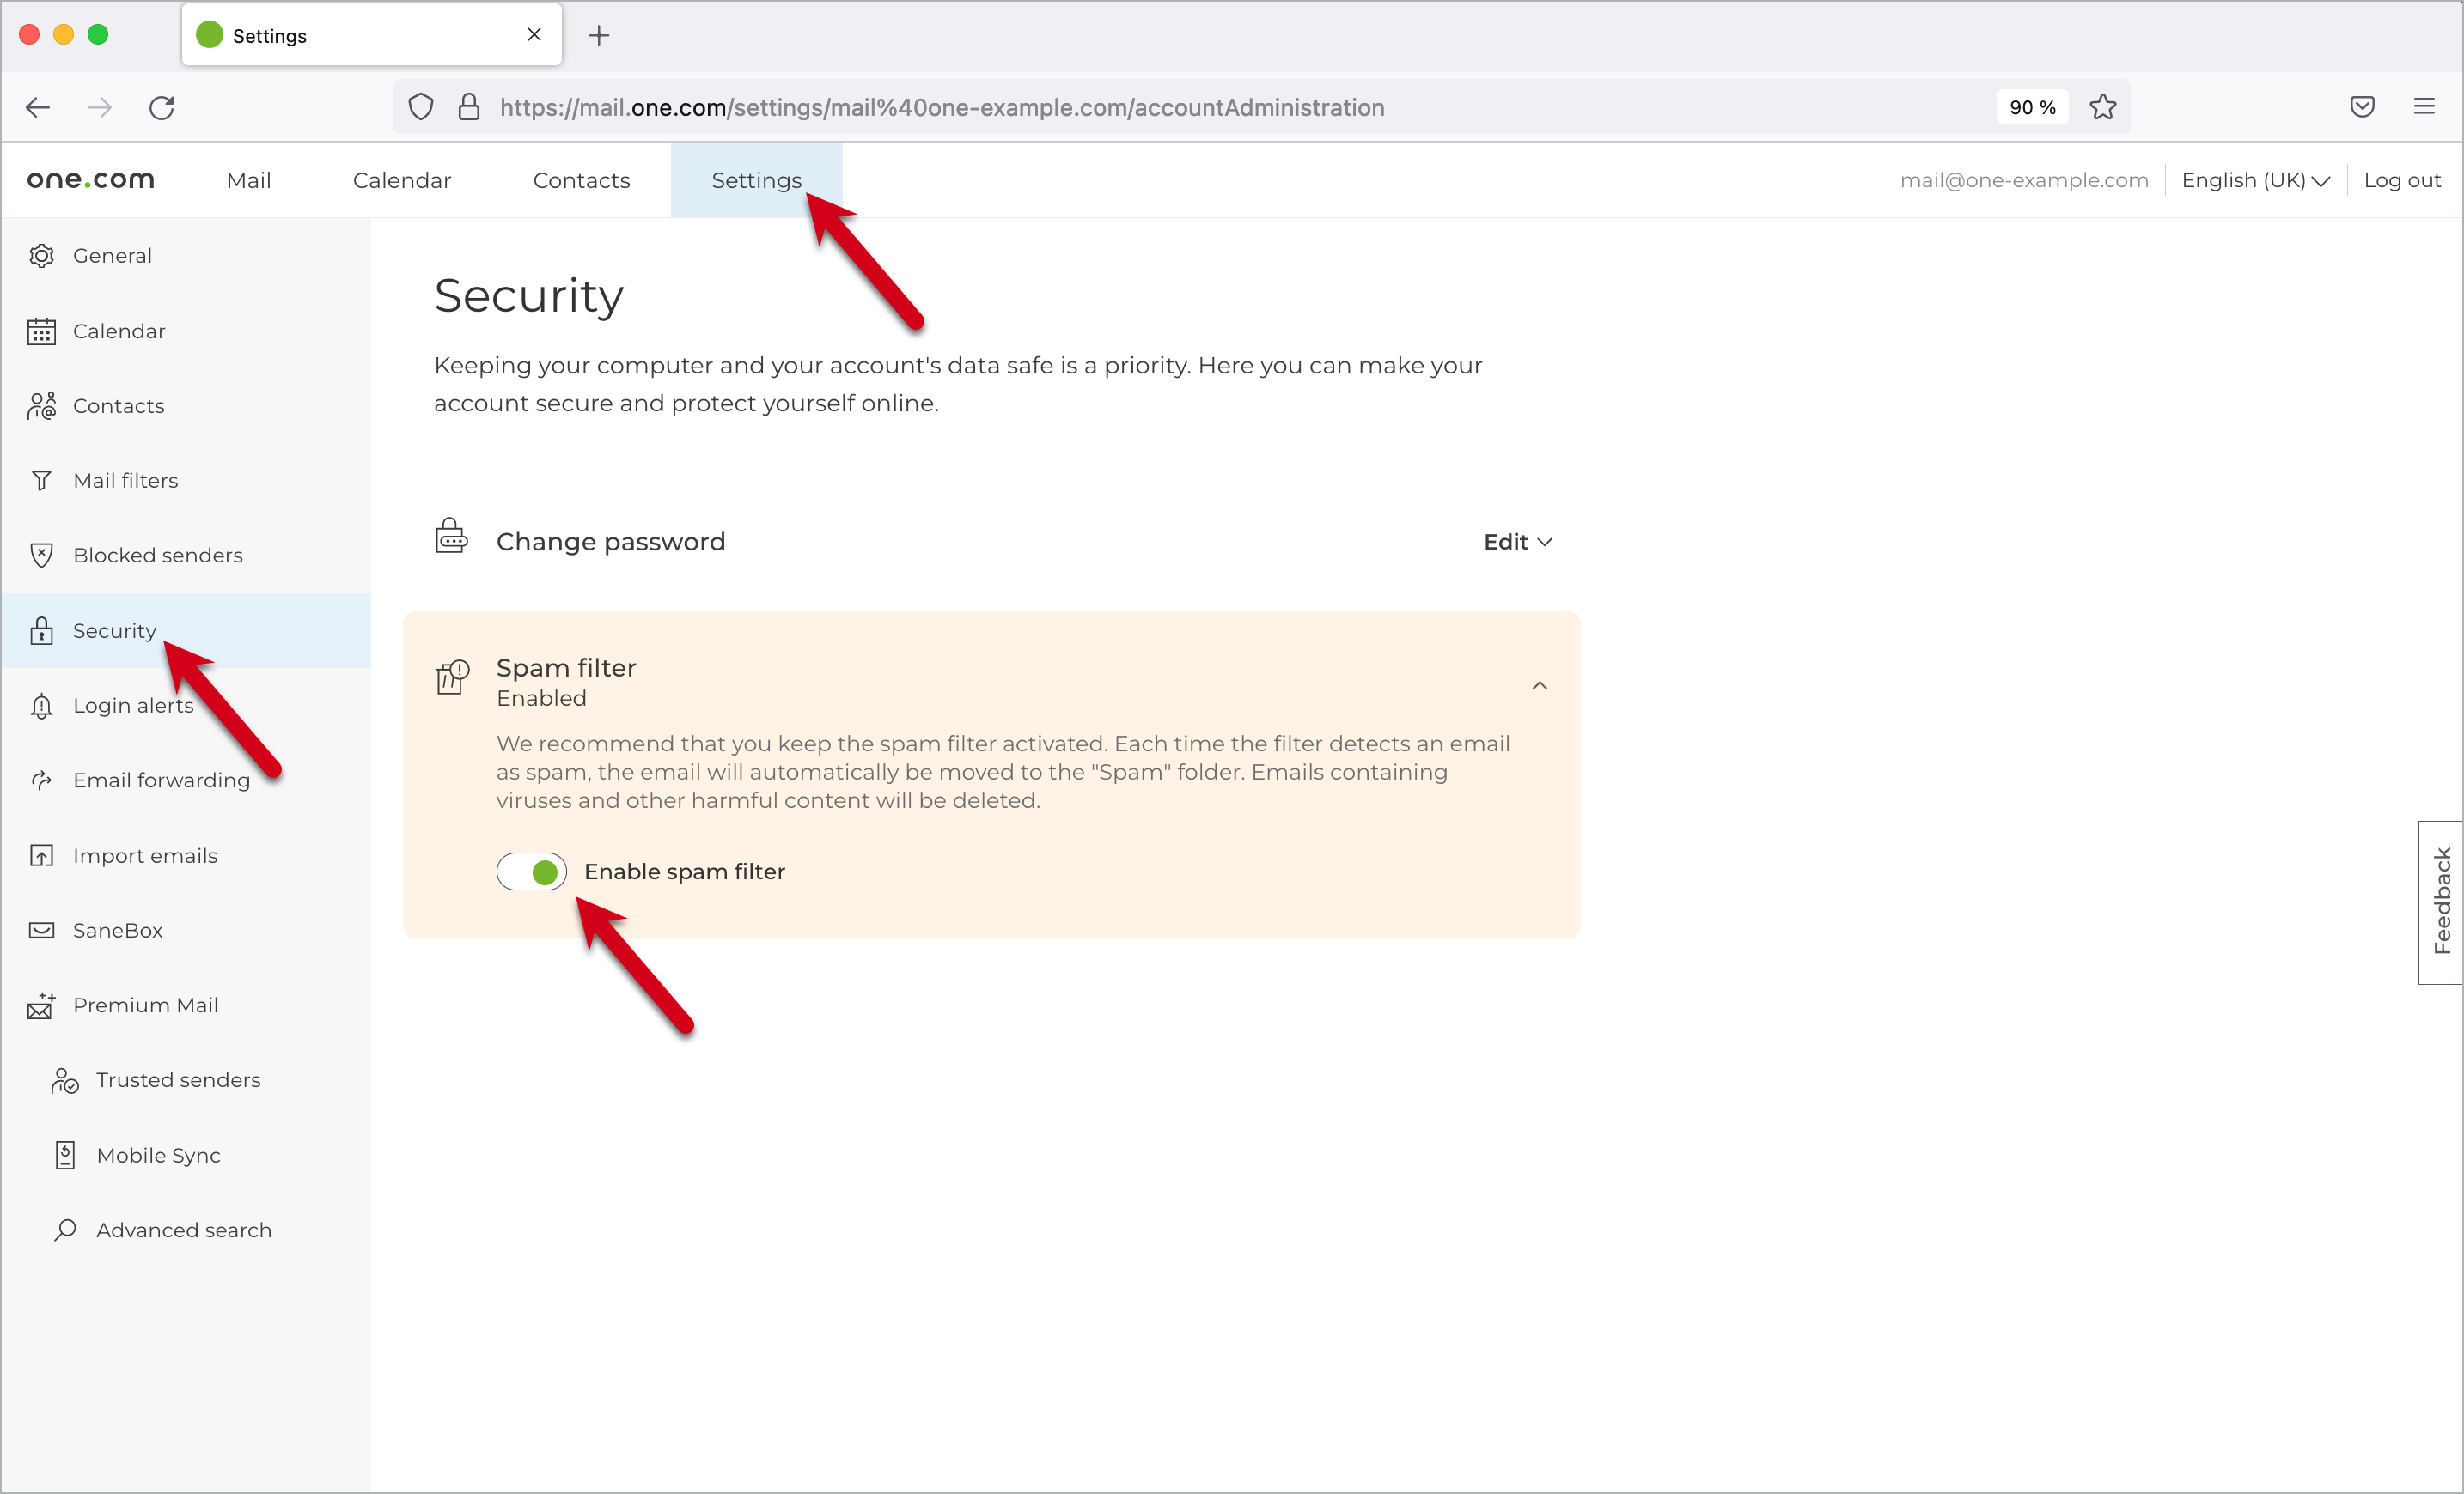Click the Mail filters sidebar icon
Image resolution: width=2464 pixels, height=1494 pixels.
pyautogui.click(x=44, y=478)
